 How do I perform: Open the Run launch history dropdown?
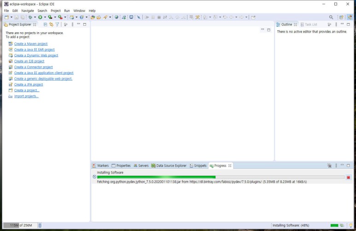(45, 17)
